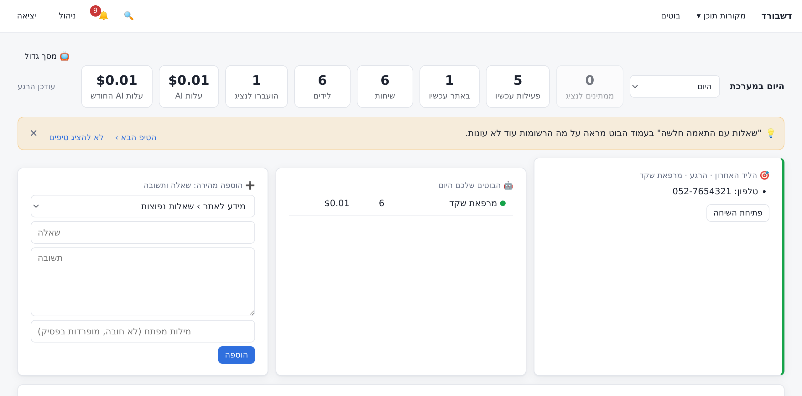Open the פעילות עכשיו stat card
Viewport: 802px width, 396px height.
pyautogui.click(x=518, y=87)
